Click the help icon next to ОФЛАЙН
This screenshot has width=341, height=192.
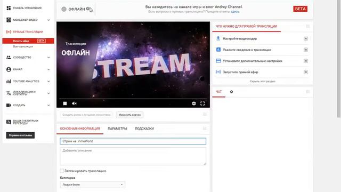pos(87,9)
